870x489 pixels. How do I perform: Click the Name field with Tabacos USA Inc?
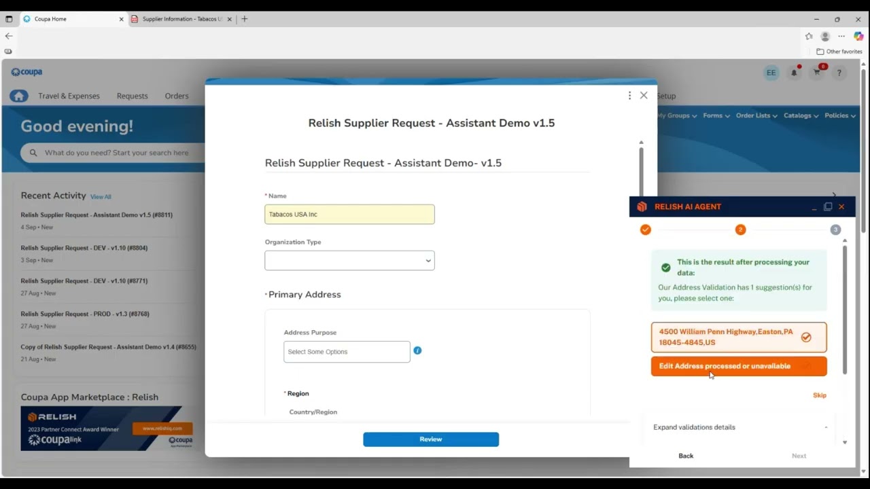pyautogui.click(x=349, y=215)
